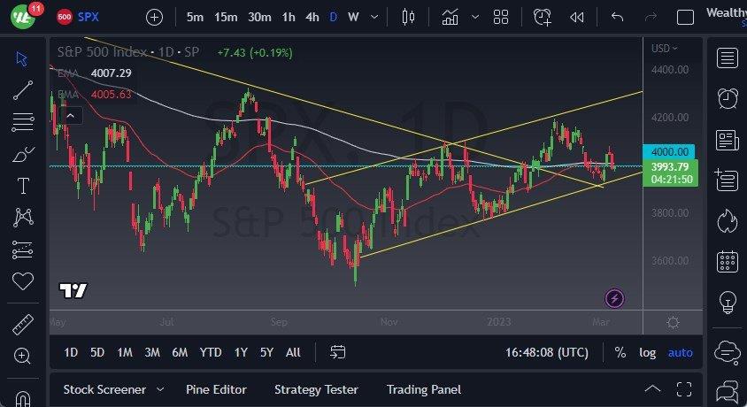Toggle the auto scale option
This screenshot has height=407, width=747.
coord(681,352)
